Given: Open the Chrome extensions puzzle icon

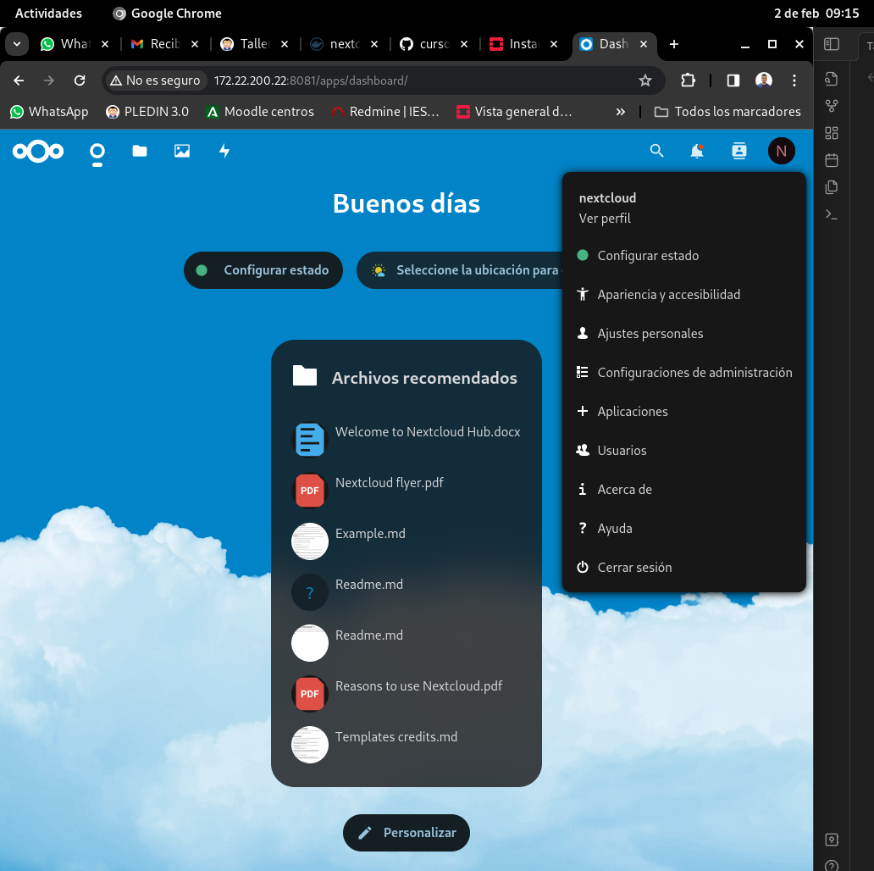Looking at the screenshot, I should (688, 80).
